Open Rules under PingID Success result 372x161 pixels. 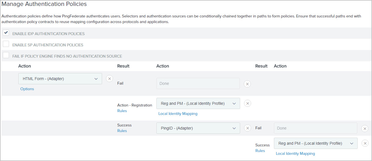tap(260, 151)
